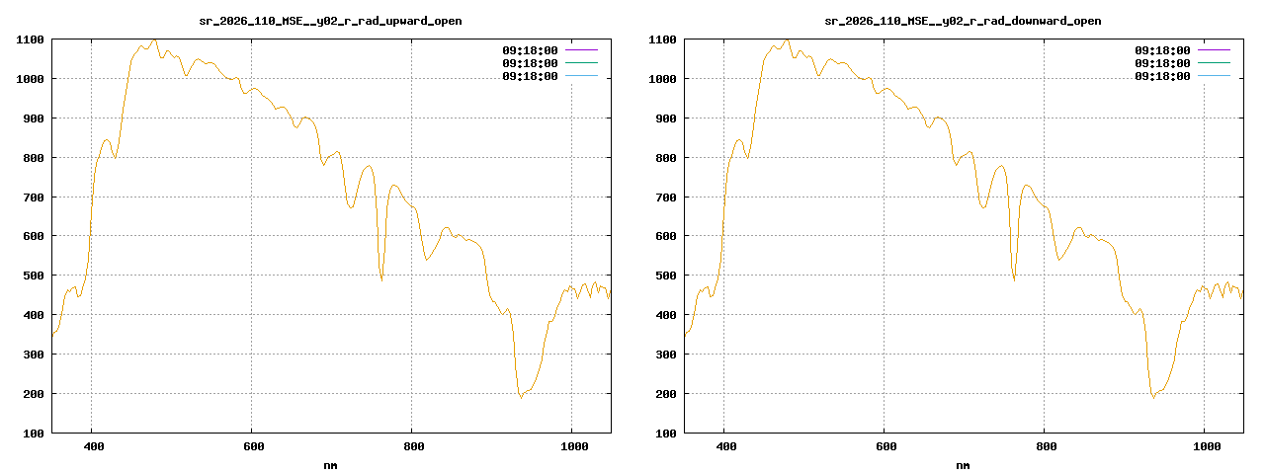Click the downward_open chart title

[963, 21]
